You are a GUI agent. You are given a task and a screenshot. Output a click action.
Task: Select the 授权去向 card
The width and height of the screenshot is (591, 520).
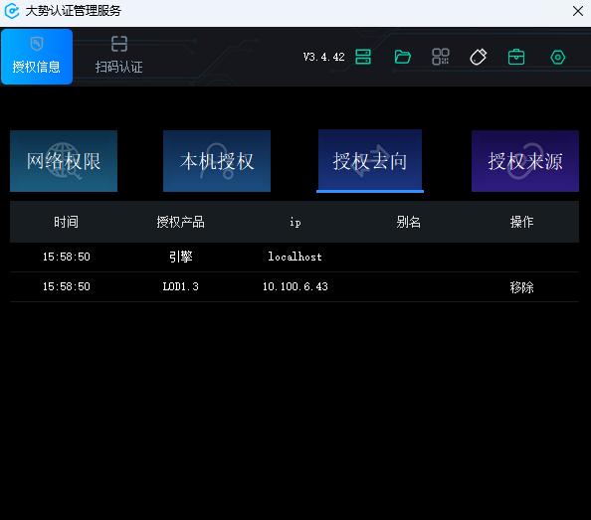point(370,161)
